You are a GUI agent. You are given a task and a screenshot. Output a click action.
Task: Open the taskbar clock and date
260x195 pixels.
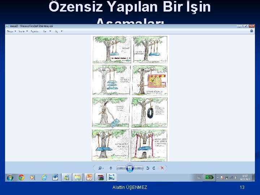(x=245, y=178)
